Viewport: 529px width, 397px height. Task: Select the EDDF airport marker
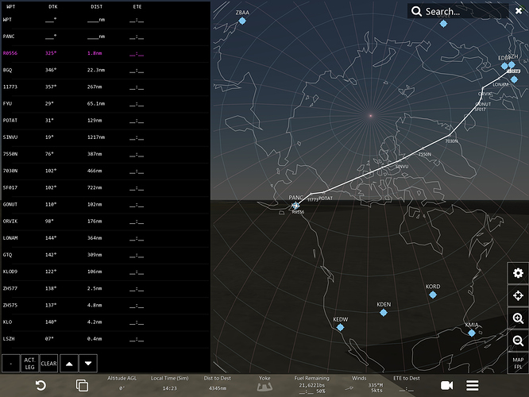pos(504,66)
